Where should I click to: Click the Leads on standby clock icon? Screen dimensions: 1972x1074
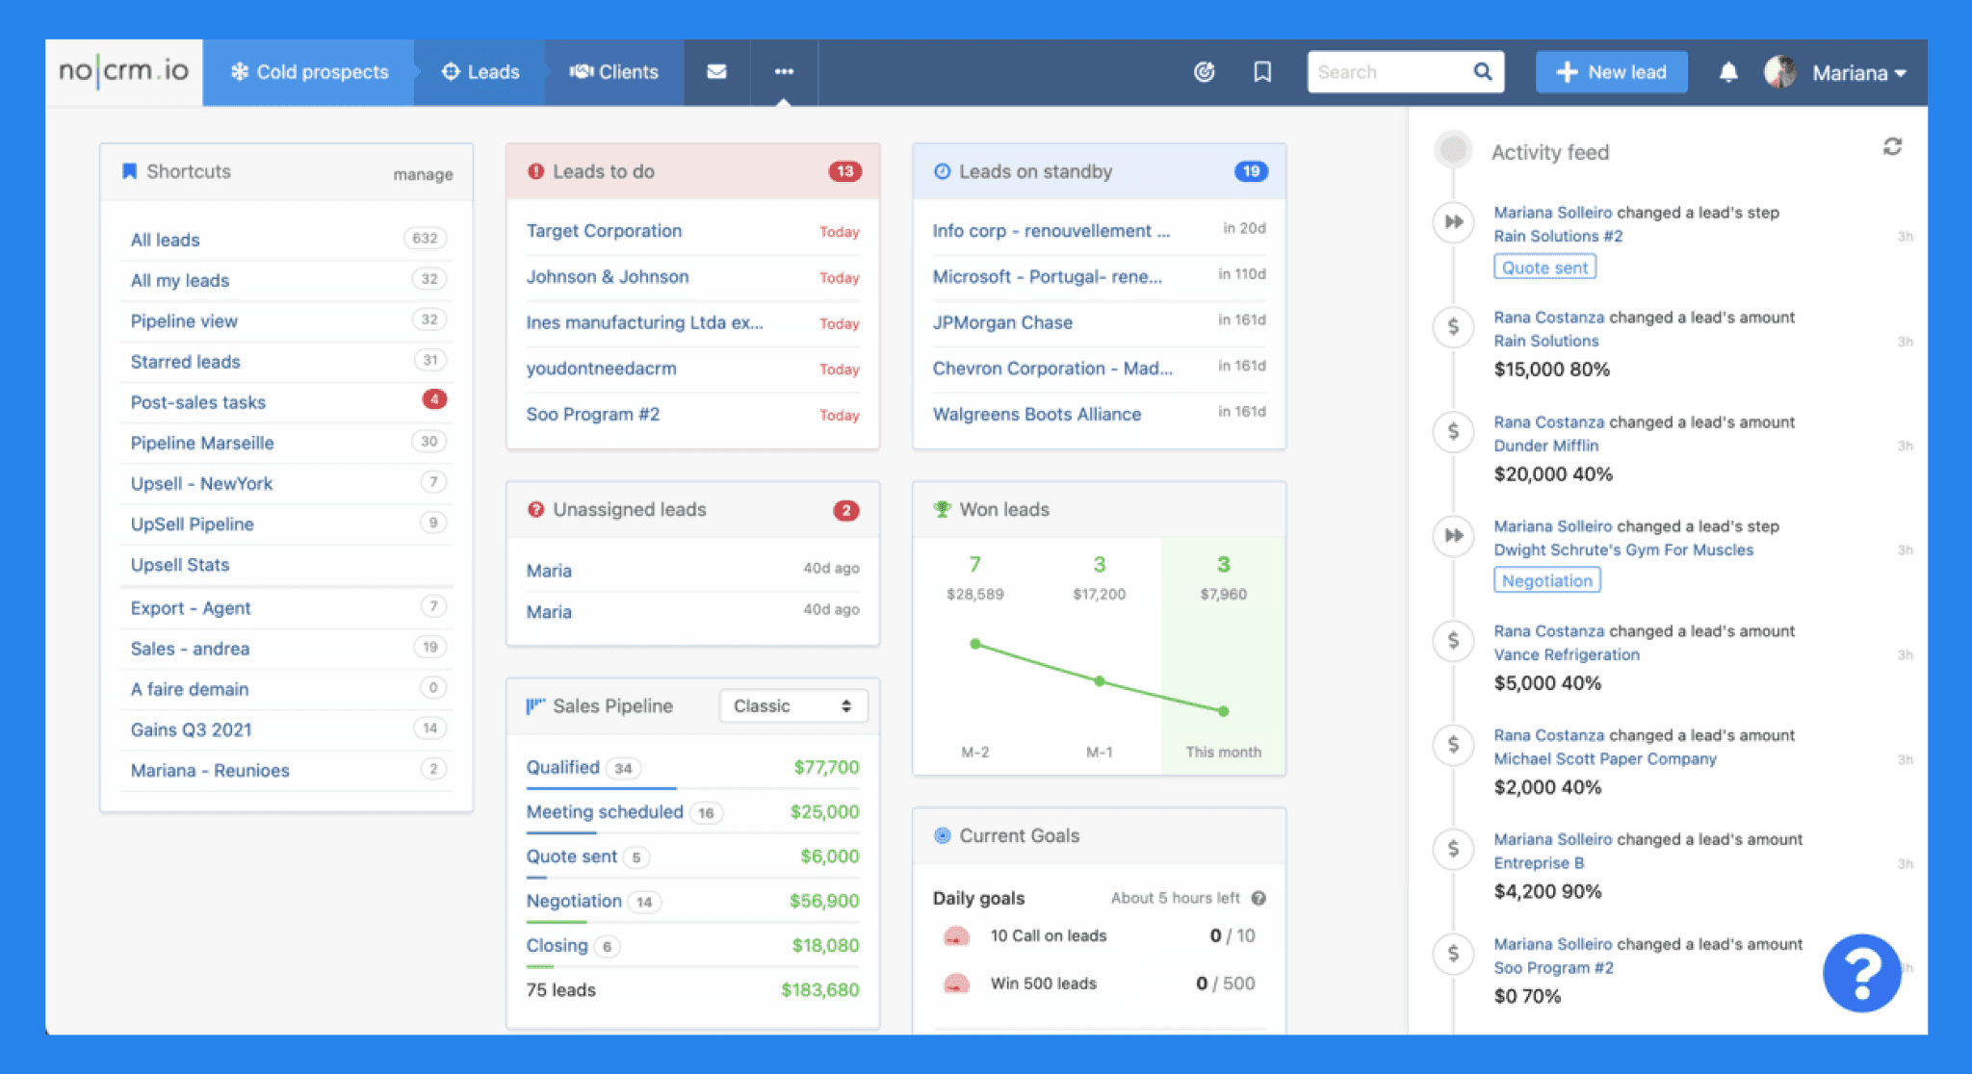[942, 171]
